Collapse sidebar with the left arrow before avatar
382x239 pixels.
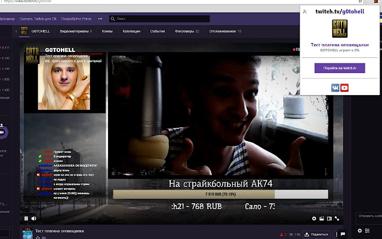pos(16,31)
